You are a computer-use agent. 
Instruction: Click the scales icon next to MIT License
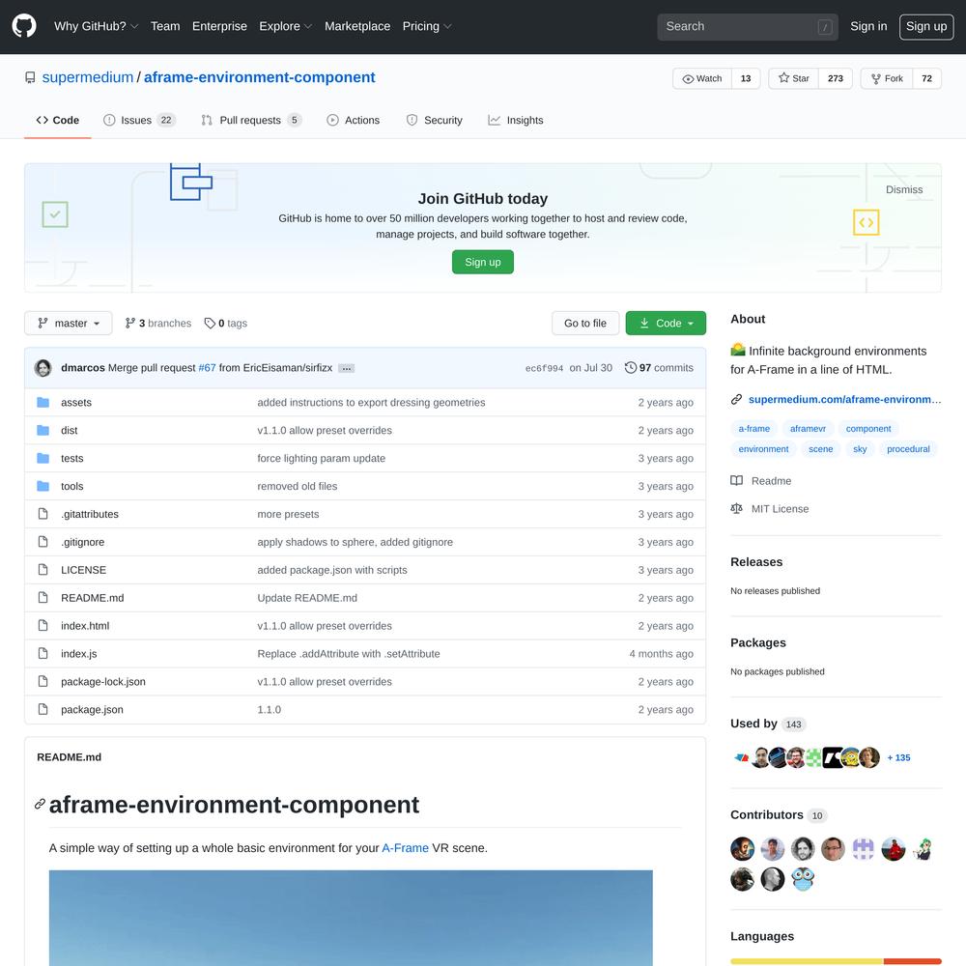coord(736,508)
